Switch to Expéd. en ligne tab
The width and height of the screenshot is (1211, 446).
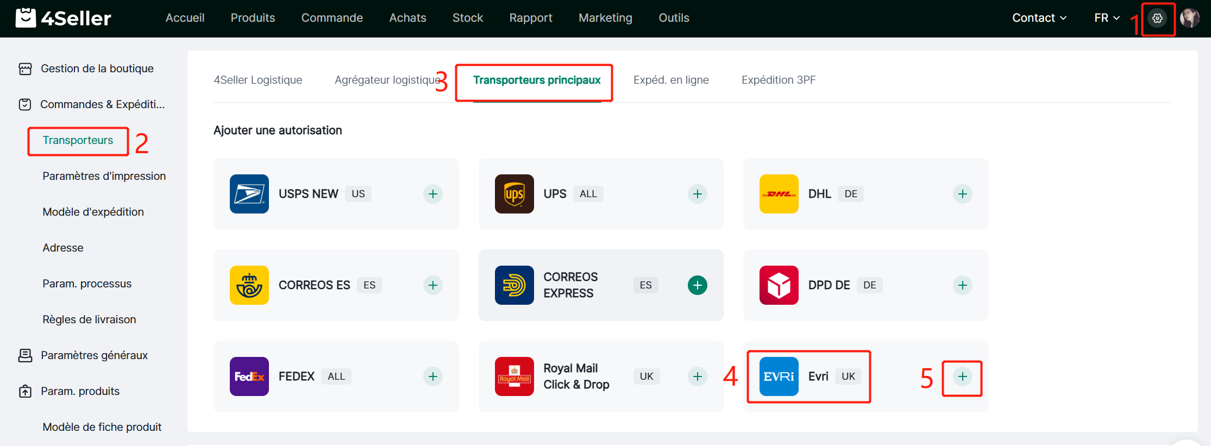[671, 80]
